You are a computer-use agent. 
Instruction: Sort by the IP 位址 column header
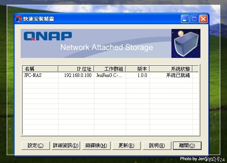pyautogui.click(x=76, y=69)
